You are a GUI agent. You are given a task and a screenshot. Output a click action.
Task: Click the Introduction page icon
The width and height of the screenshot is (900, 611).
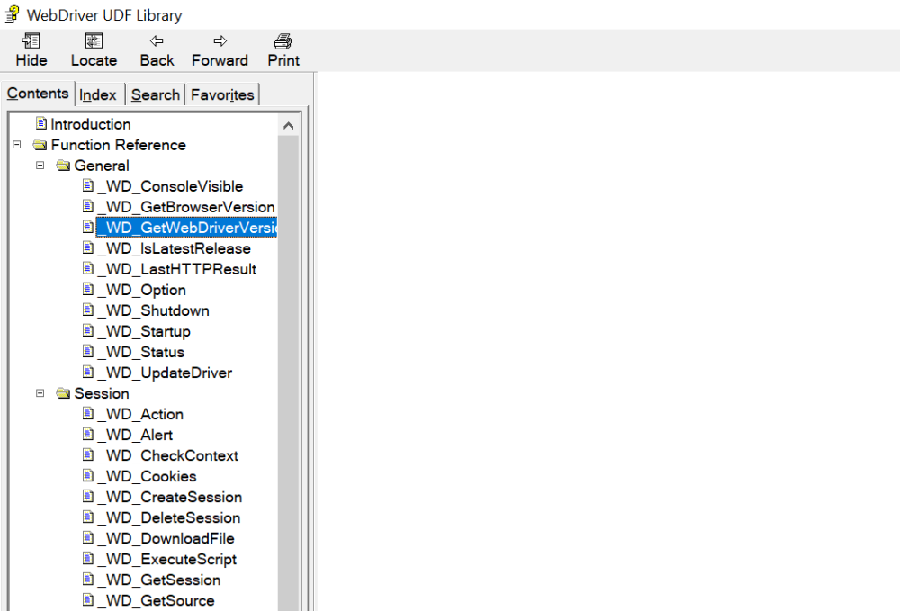coord(40,123)
